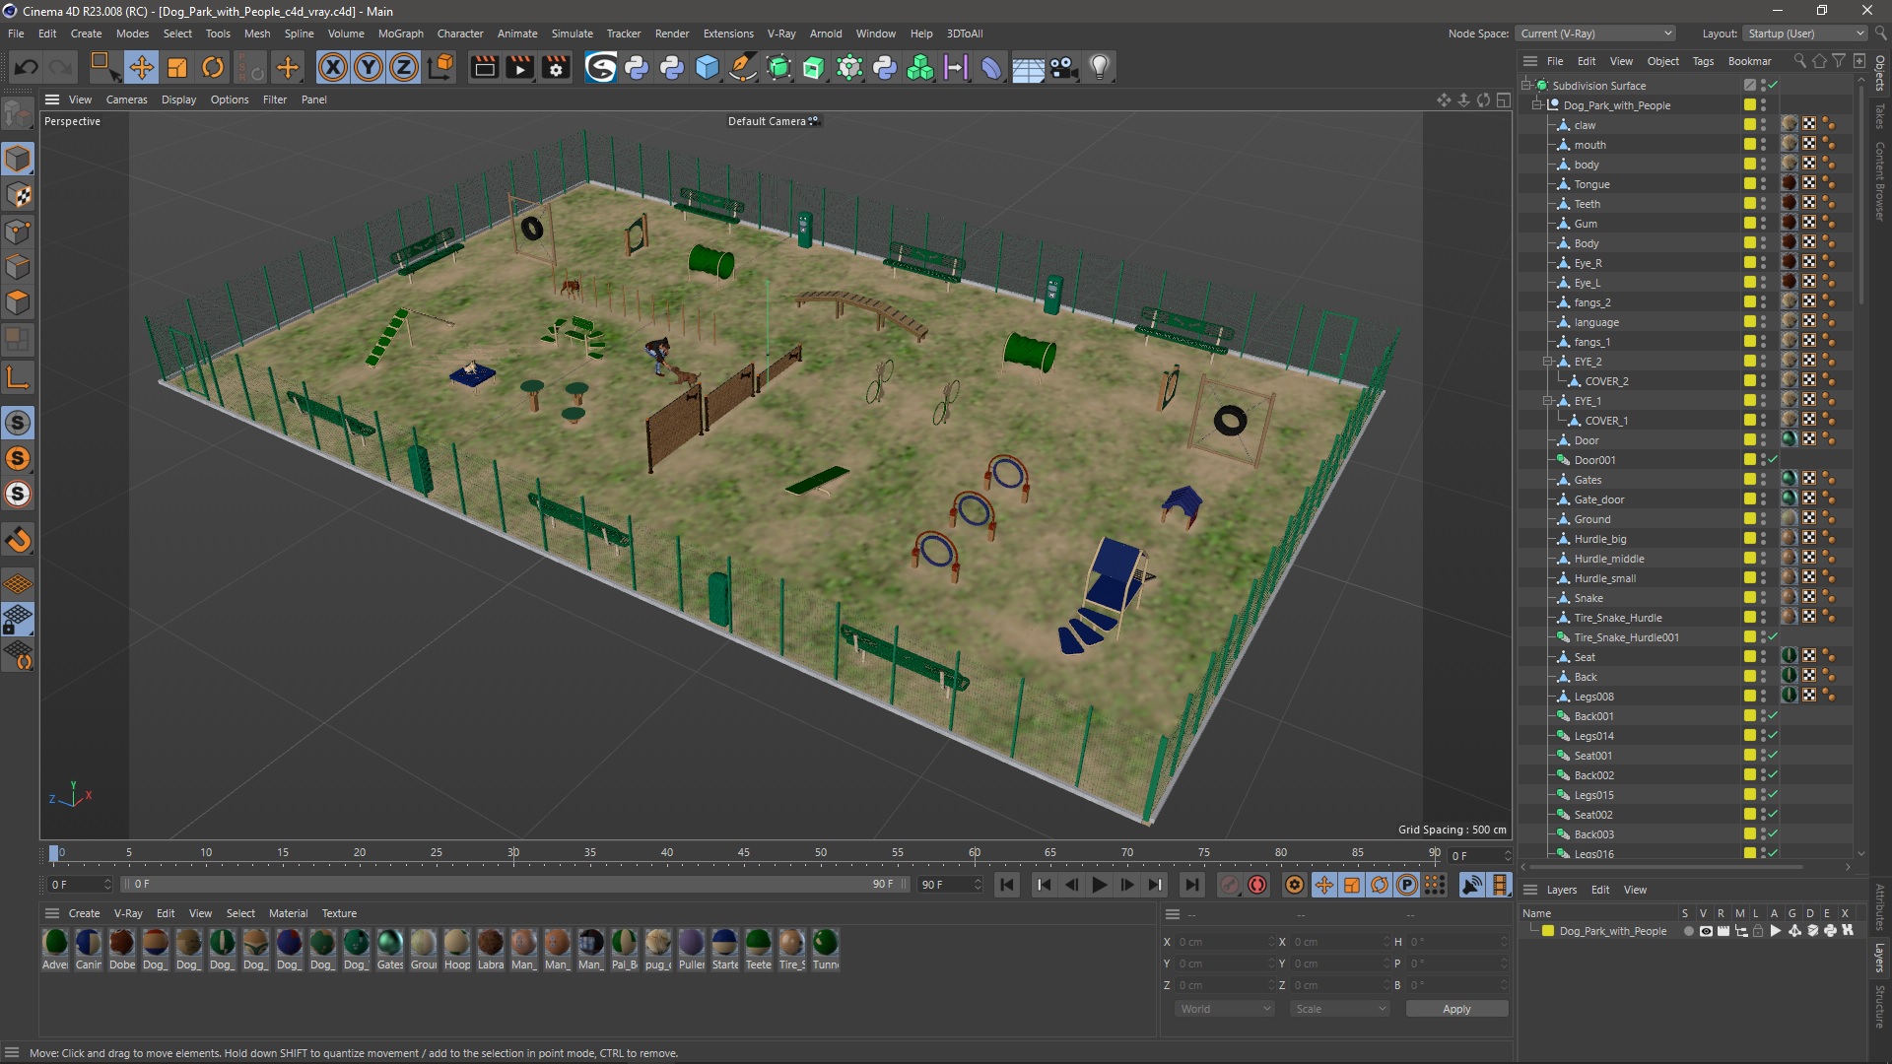
Task: Open Bookmarks in Object Manager
Action: 1749,61
